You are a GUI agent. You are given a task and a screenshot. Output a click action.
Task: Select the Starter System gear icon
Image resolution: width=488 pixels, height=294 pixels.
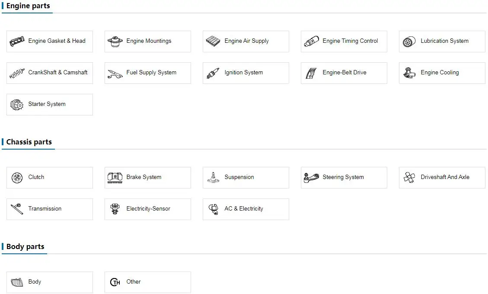[x=17, y=105]
